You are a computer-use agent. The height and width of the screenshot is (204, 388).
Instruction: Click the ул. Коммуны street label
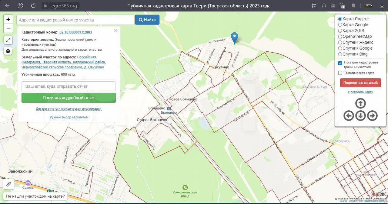[277, 108]
